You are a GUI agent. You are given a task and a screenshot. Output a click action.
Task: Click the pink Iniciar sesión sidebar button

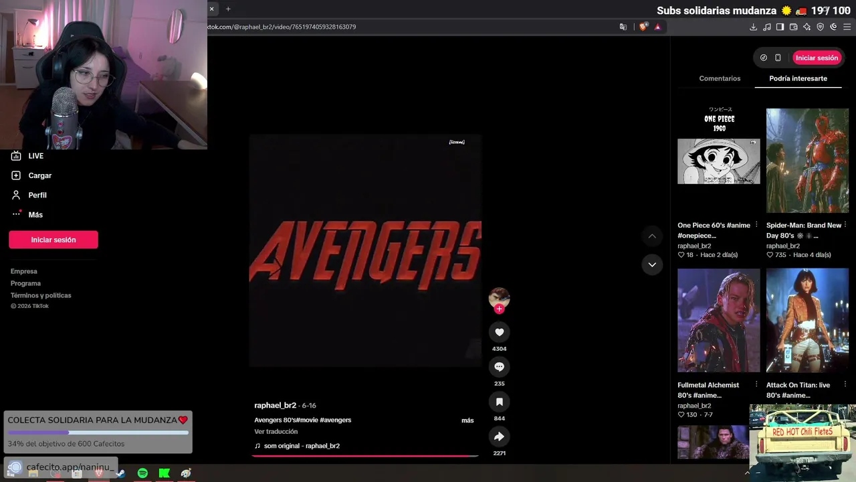pos(53,240)
